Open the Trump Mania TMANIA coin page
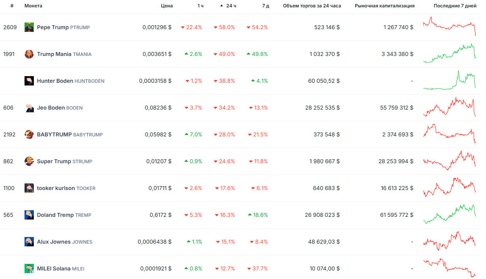The image size is (486, 279). click(x=64, y=54)
